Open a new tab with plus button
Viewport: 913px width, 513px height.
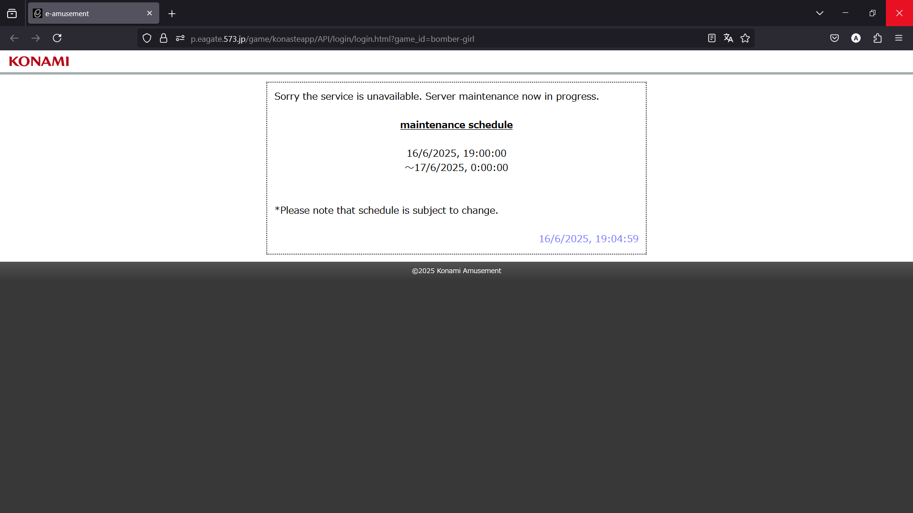click(x=172, y=14)
